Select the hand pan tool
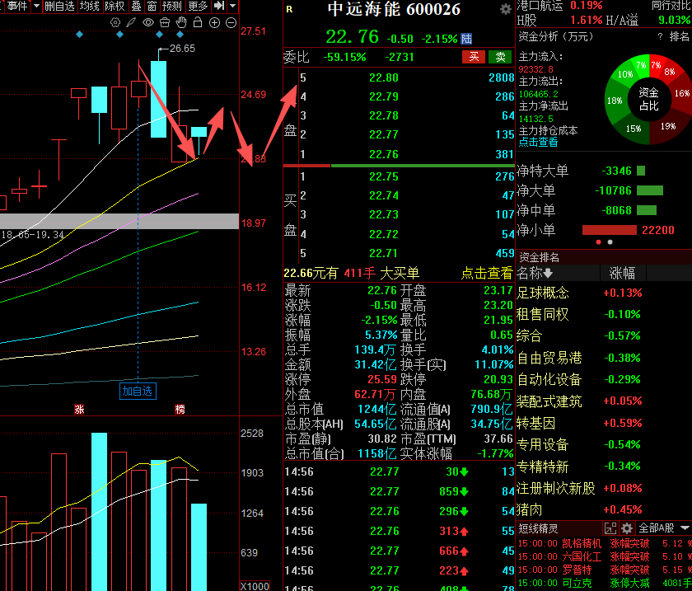The height and width of the screenshot is (591, 692). point(181,22)
